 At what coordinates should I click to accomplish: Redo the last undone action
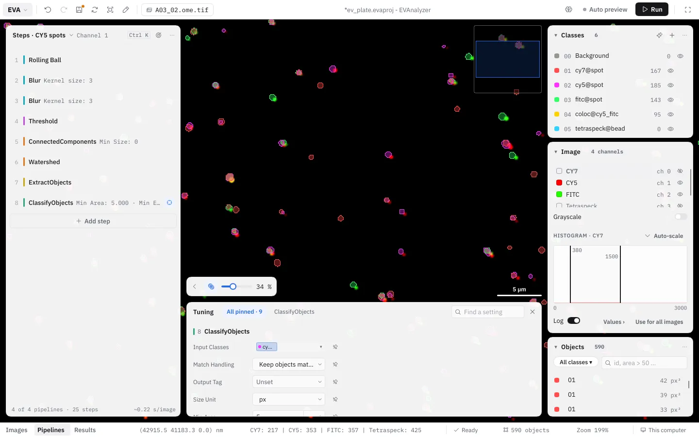point(64,10)
